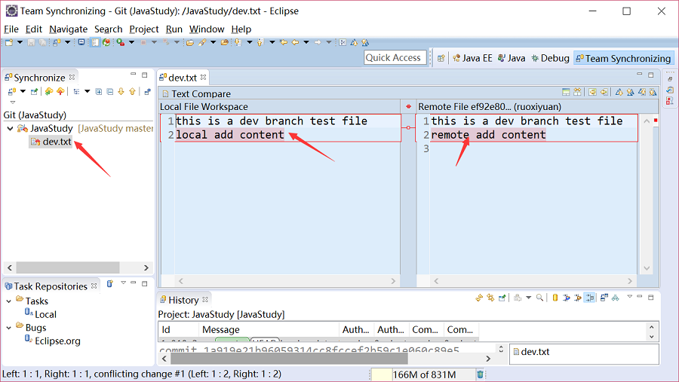Image resolution: width=679 pixels, height=382 pixels.
Task: Click the New file toolbar icon
Action: (x=8, y=42)
